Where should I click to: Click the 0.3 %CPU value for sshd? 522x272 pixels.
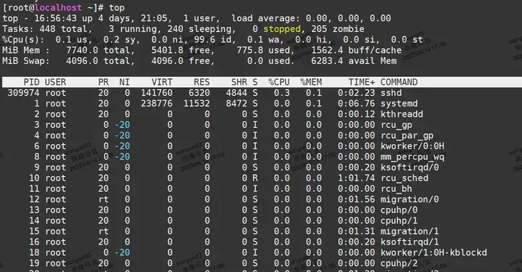[282, 93]
